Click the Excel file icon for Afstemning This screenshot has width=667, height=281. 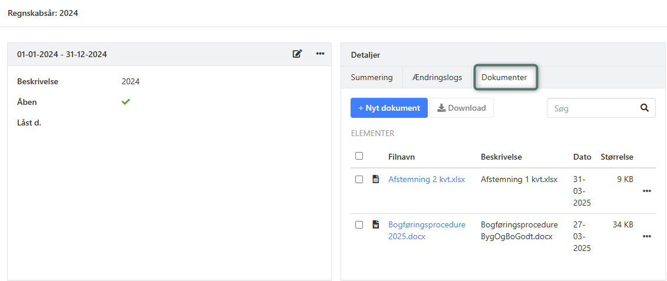pos(376,179)
